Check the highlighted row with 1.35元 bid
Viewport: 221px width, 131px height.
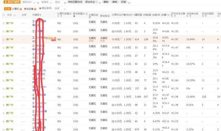tap(4, 40)
